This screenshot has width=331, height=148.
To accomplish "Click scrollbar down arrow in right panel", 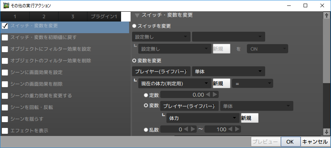I will [327, 132].
